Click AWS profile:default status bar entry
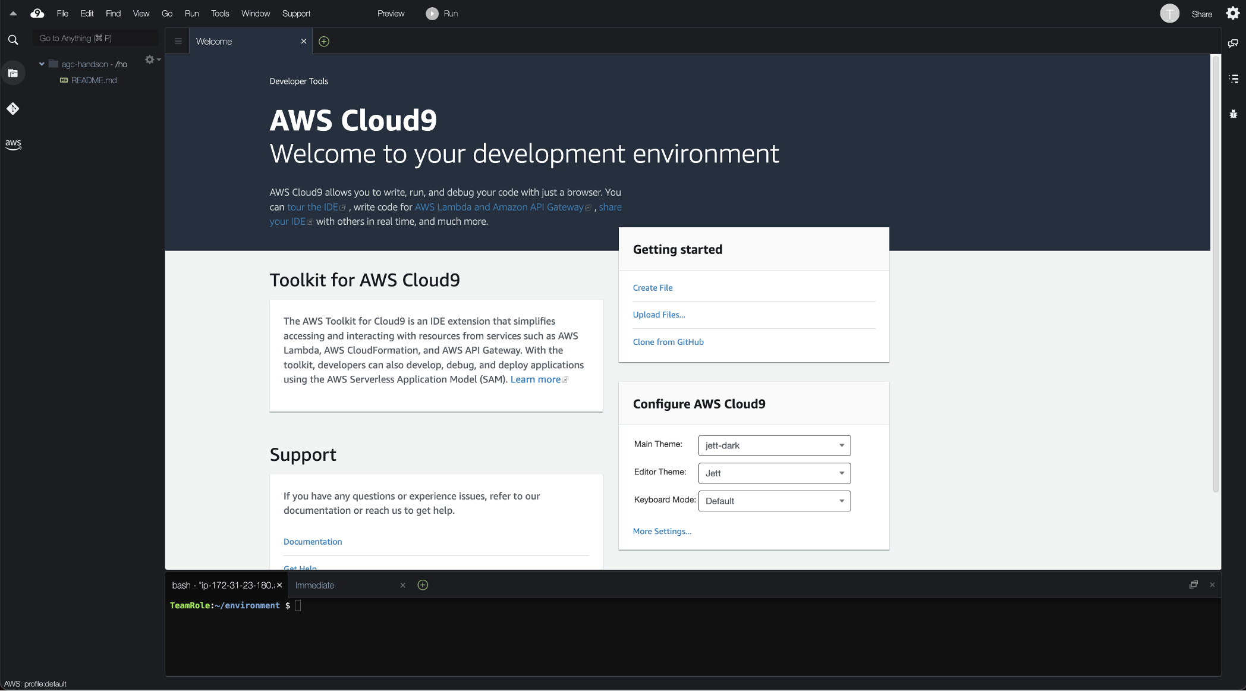This screenshot has width=1246, height=691. [35, 684]
